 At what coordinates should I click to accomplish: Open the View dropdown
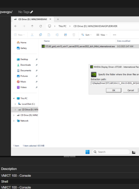[x=102, y=35]
